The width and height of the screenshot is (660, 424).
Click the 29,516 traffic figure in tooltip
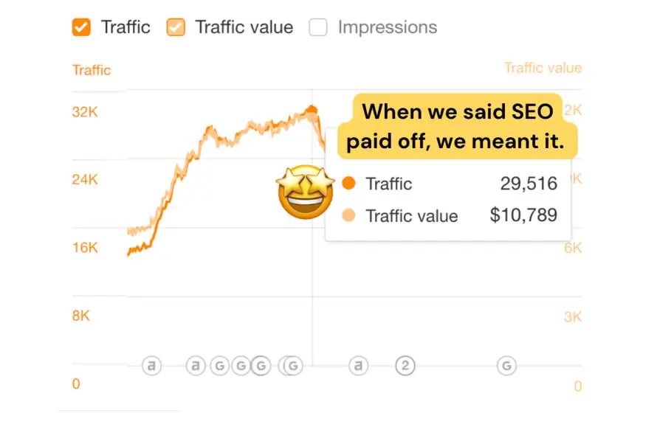[x=529, y=184]
